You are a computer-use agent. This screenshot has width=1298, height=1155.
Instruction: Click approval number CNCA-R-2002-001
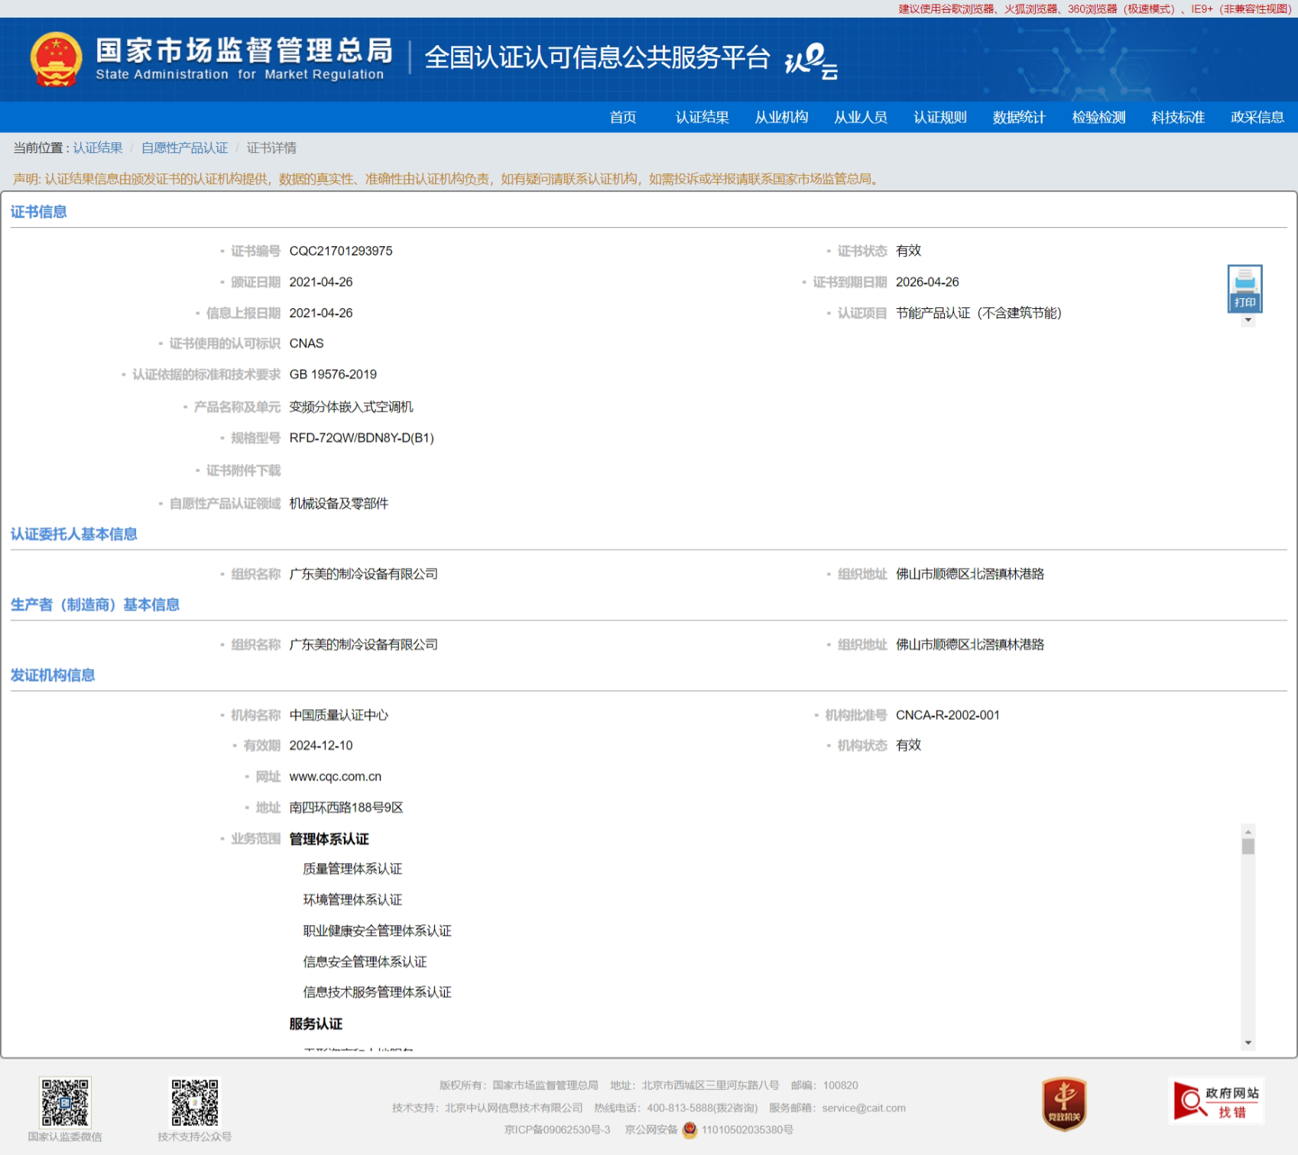tap(948, 715)
